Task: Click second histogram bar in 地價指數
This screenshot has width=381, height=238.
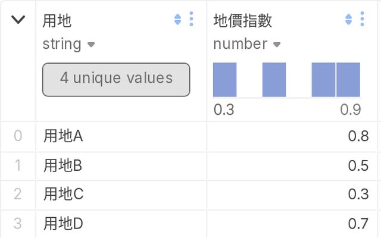Action: tap(274, 80)
